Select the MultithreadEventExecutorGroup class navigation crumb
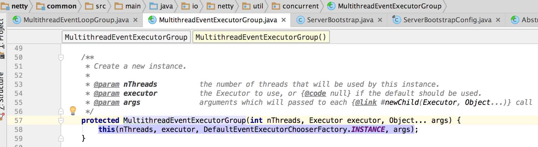This screenshot has height=147, width=538. (126, 37)
